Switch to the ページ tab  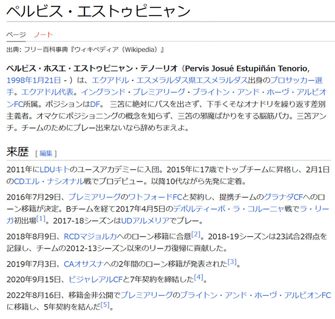[x=16, y=34]
